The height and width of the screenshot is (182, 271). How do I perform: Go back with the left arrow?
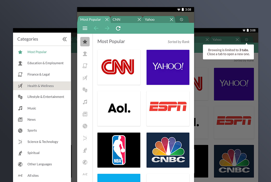[96, 28]
